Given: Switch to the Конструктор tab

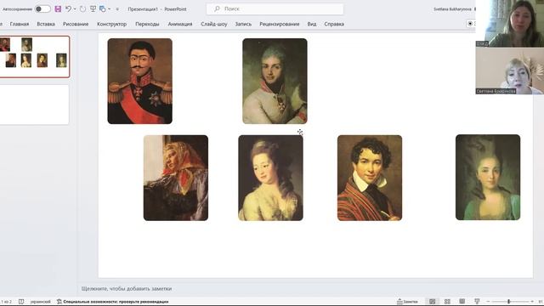Looking at the screenshot, I should [111, 24].
